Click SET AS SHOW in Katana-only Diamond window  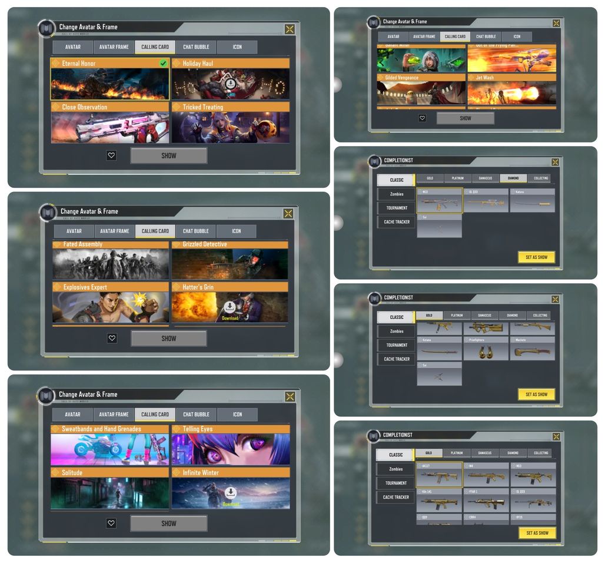(537, 257)
